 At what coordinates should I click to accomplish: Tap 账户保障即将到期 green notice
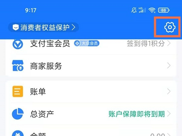click(x=137, y=114)
